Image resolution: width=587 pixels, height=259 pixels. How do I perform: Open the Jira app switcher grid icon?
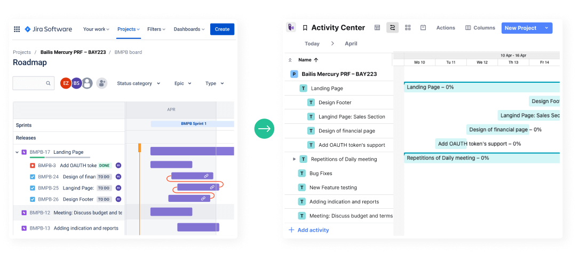[x=17, y=29]
